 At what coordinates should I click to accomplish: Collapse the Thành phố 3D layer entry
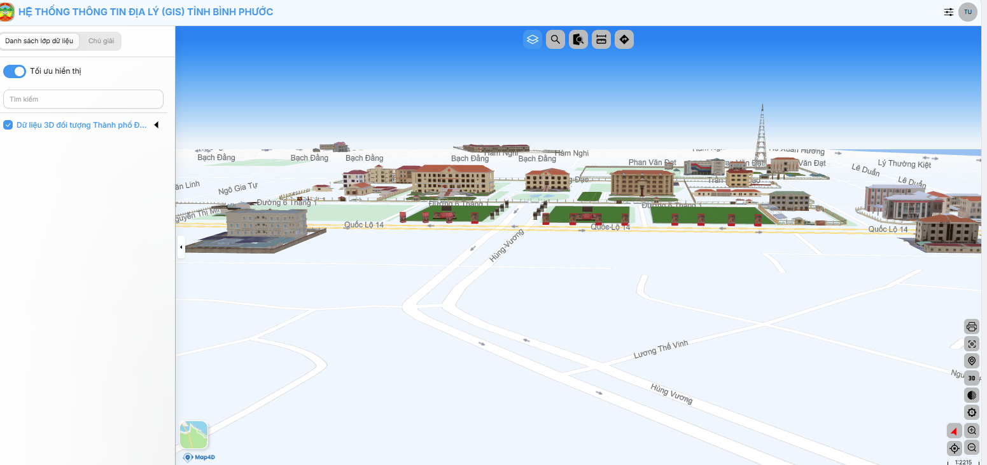click(x=156, y=125)
